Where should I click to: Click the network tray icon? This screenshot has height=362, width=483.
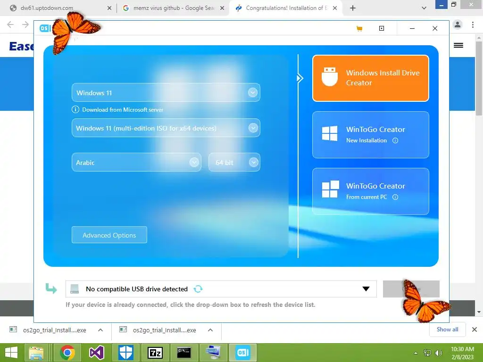(x=427, y=353)
